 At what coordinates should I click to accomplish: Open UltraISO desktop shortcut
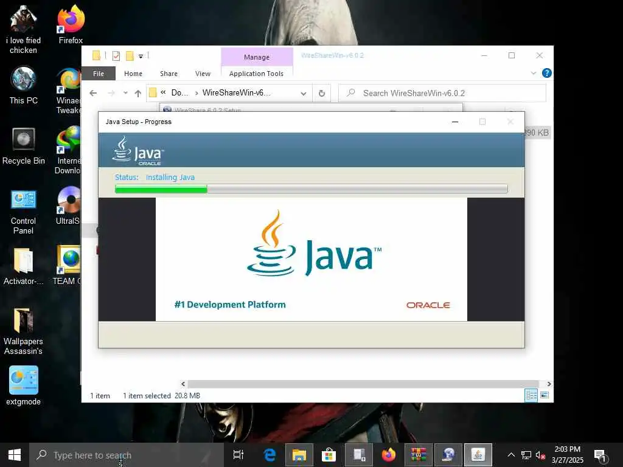click(x=68, y=206)
